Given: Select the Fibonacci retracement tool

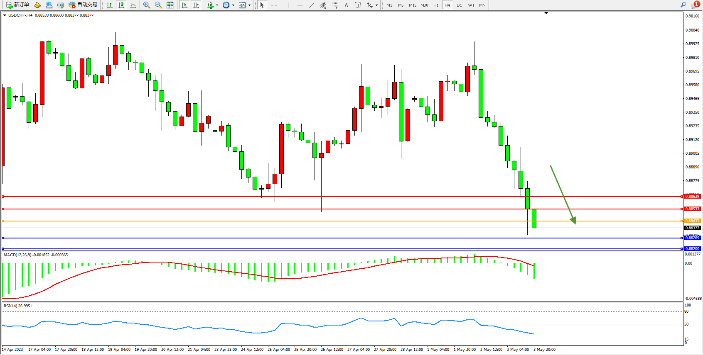Looking at the screenshot, I should pyautogui.click(x=335, y=5).
